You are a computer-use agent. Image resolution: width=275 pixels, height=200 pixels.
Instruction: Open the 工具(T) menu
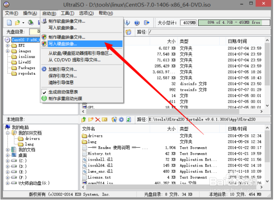(x=68, y=13)
